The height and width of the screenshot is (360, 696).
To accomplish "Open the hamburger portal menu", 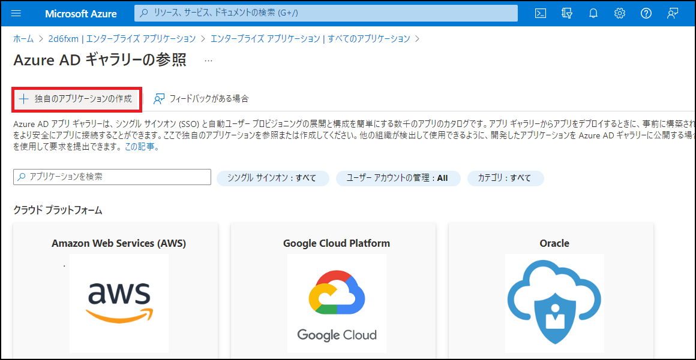I will pyautogui.click(x=16, y=13).
